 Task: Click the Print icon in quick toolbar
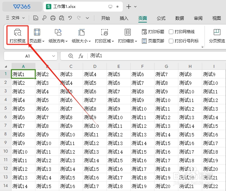point(53,18)
